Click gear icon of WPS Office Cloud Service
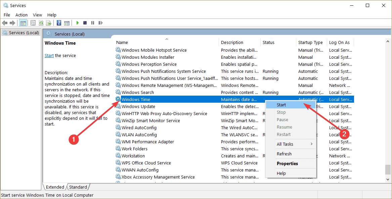This screenshot has width=392, height=199. 118,162
